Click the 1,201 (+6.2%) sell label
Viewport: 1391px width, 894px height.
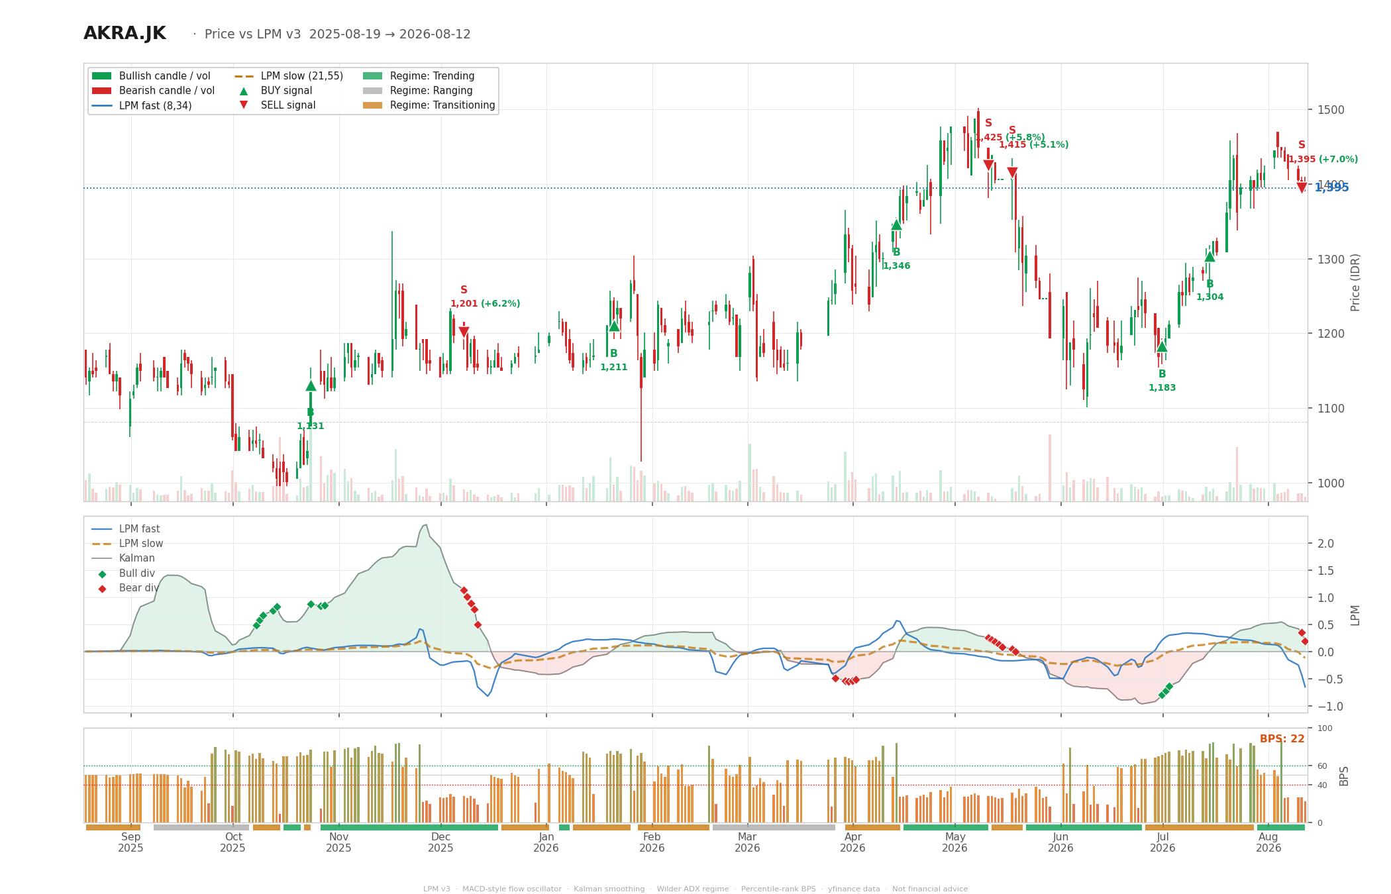[486, 304]
